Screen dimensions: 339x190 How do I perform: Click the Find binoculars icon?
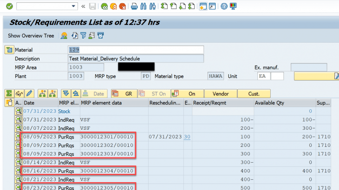tap(143, 6)
